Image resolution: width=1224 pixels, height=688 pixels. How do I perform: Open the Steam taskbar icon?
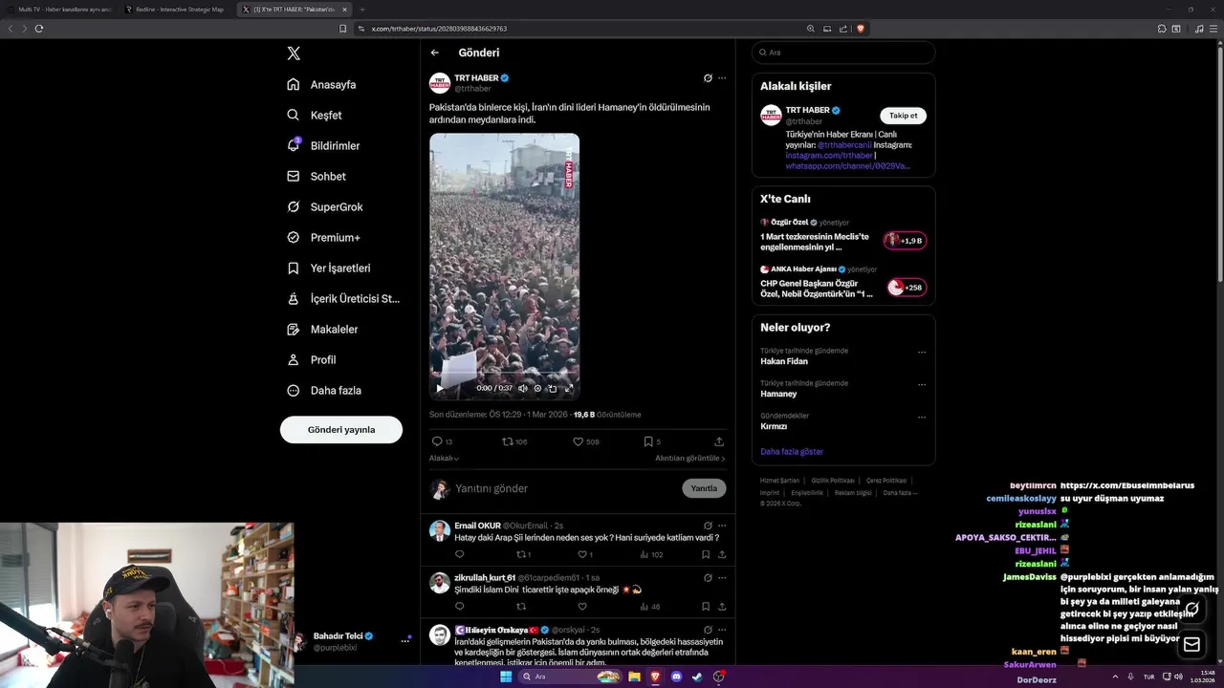pos(697,677)
